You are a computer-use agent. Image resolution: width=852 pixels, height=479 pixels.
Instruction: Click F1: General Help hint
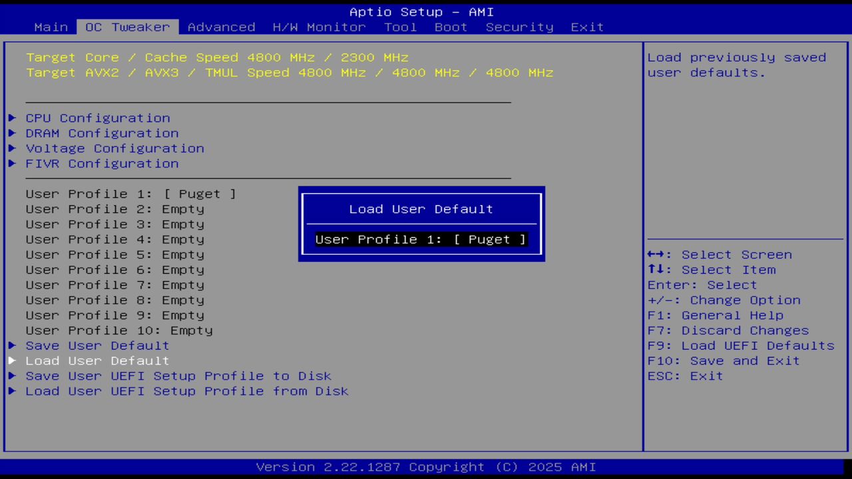point(716,315)
